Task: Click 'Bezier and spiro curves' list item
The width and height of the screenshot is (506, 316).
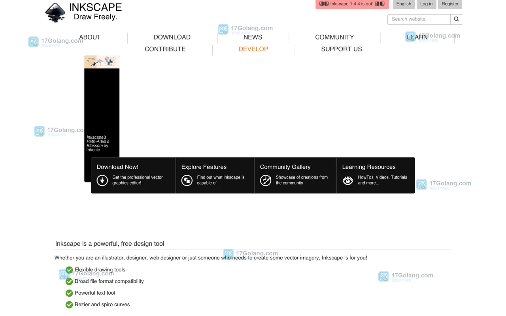Action: (102, 305)
